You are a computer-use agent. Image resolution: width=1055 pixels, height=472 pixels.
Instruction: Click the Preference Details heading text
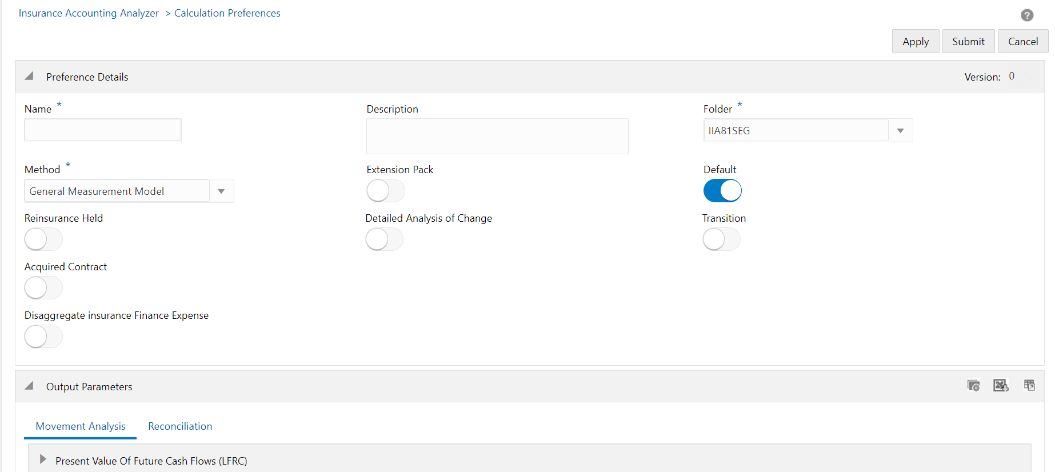point(87,77)
